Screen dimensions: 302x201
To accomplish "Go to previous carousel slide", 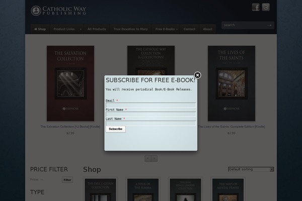I will [x=148, y=158].
